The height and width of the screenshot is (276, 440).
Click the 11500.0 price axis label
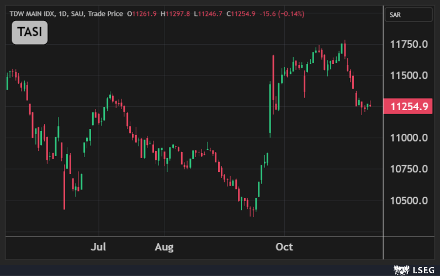point(409,75)
